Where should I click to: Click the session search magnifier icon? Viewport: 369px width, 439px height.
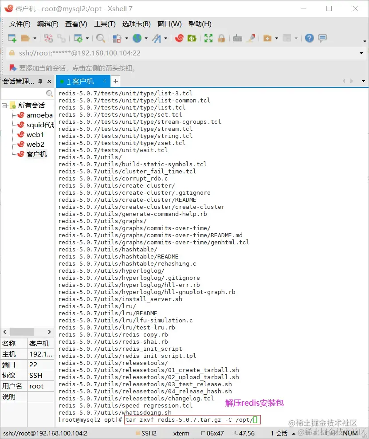[x=50, y=94]
